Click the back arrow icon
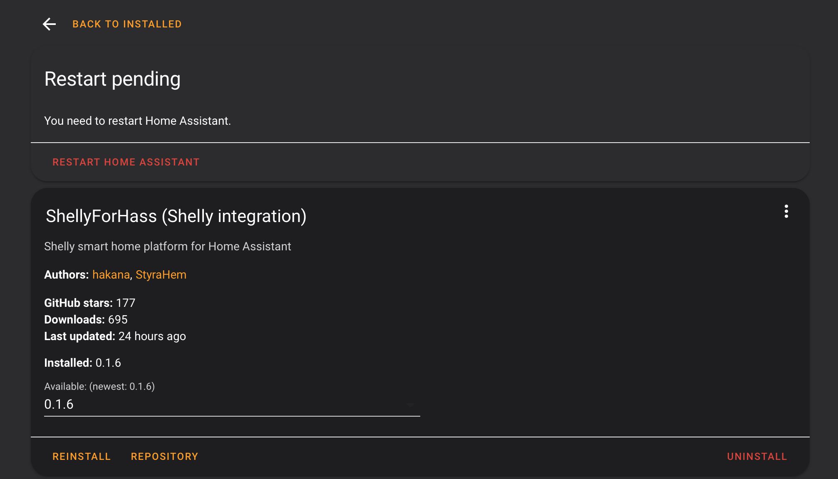This screenshot has width=838, height=479. (x=50, y=24)
